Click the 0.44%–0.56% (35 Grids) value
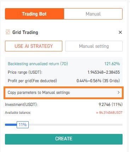Image resolution: width=130 pixels, height=152 pixels. [98, 81]
